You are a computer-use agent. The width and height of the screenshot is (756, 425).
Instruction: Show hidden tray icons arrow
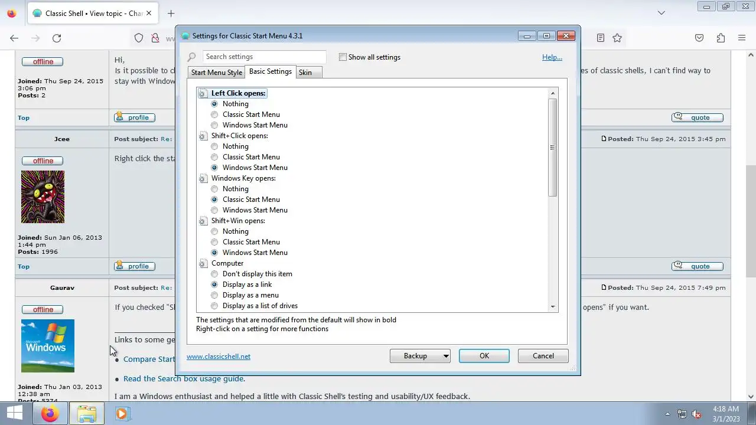click(x=667, y=414)
